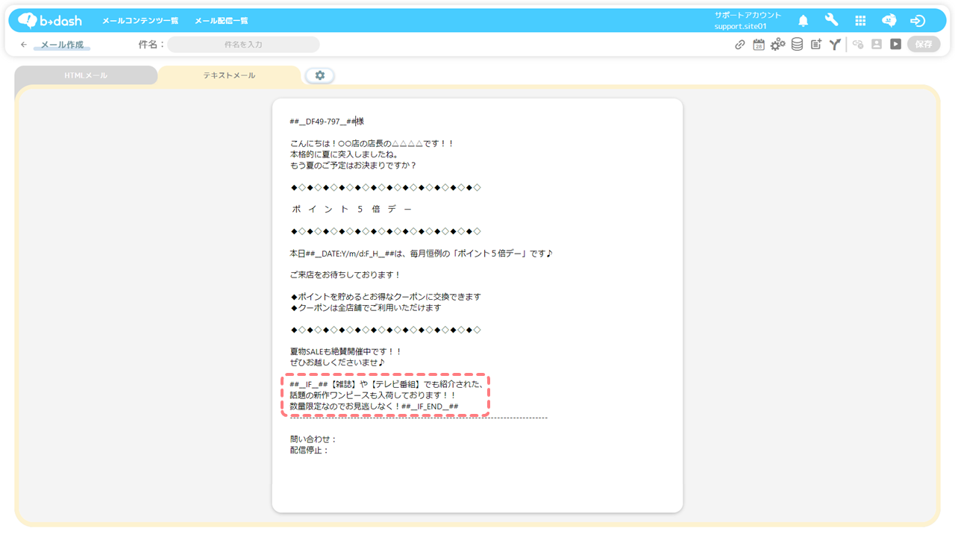
Task: Click the ご来店をお待ちしております！ line
Action: pos(345,275)
